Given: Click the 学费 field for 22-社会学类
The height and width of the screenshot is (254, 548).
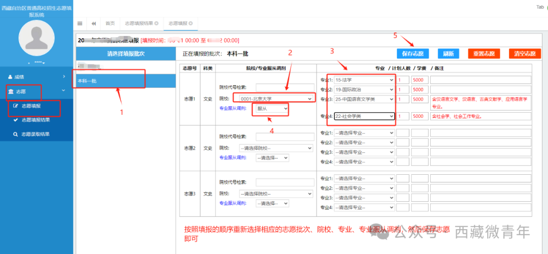Looking at the screenshot, I should pyautogui.click(x=420, y=116).
